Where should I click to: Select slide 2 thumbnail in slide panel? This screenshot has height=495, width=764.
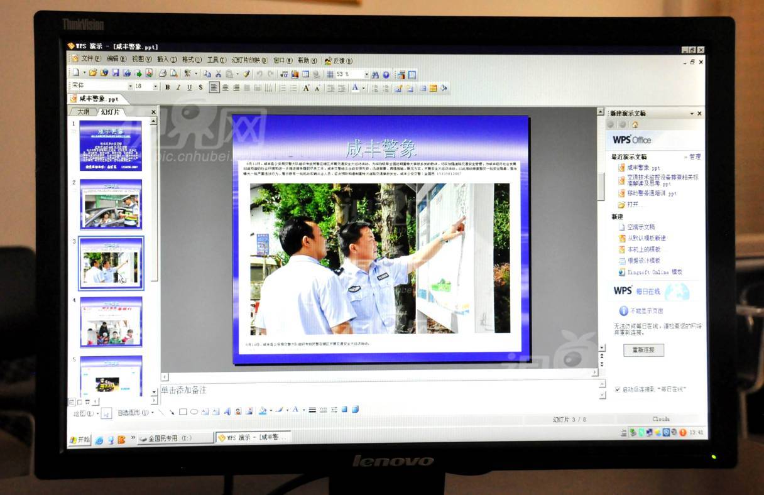(x=111, y=204)
